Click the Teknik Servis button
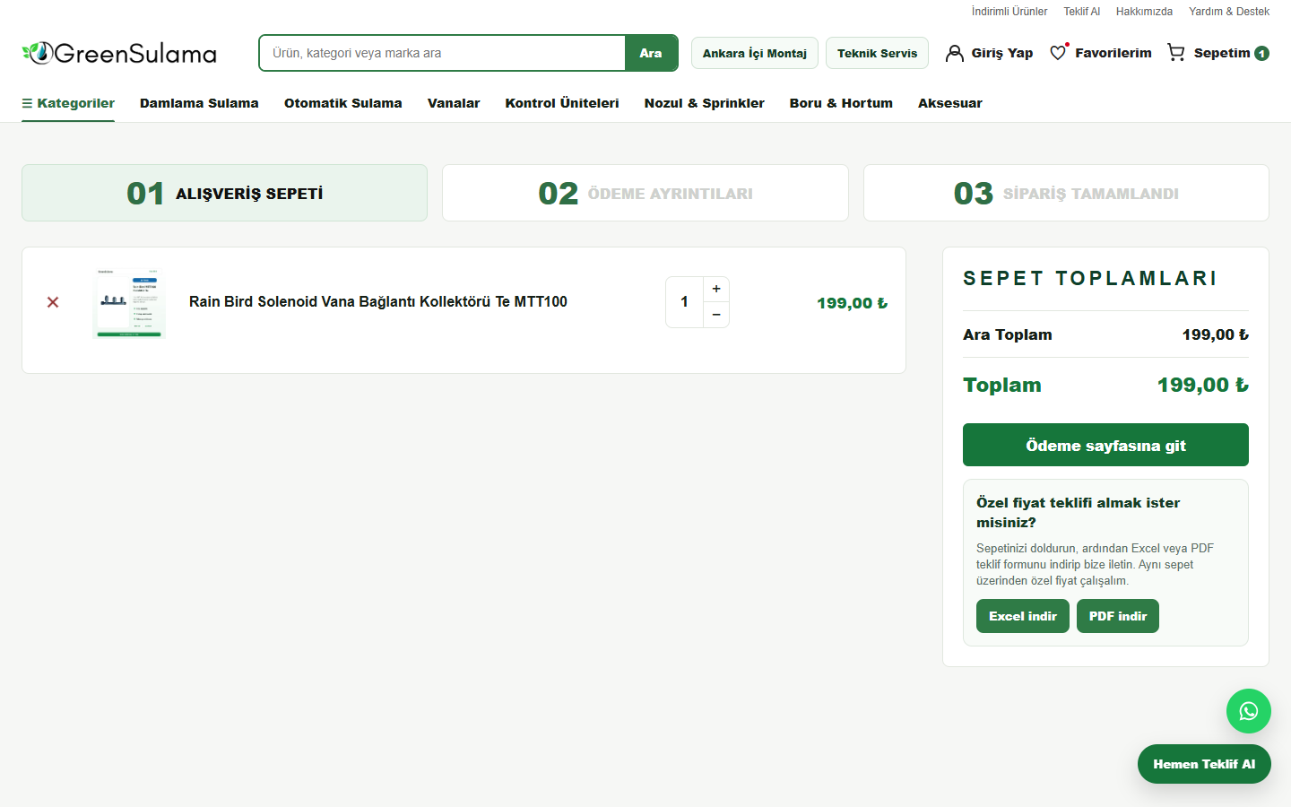Viewport: 1291px width, 807px height. click(x=877, y=53)
